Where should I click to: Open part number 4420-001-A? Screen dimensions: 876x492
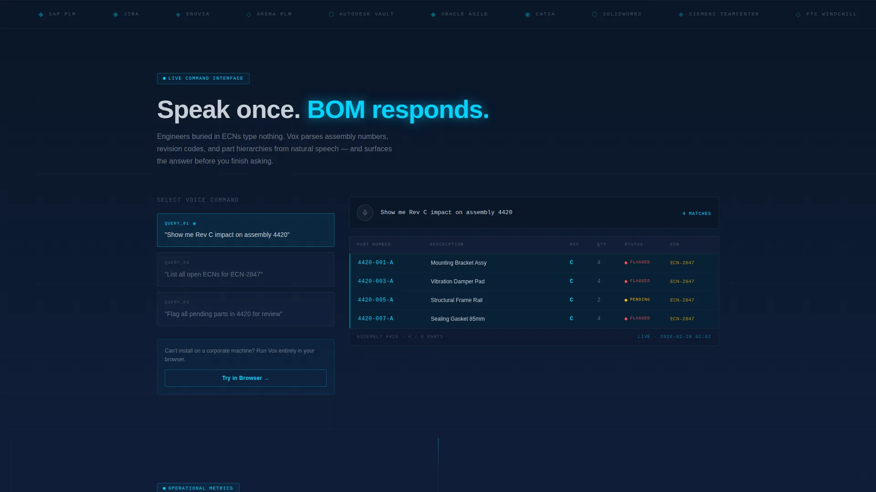pos(375,262)
